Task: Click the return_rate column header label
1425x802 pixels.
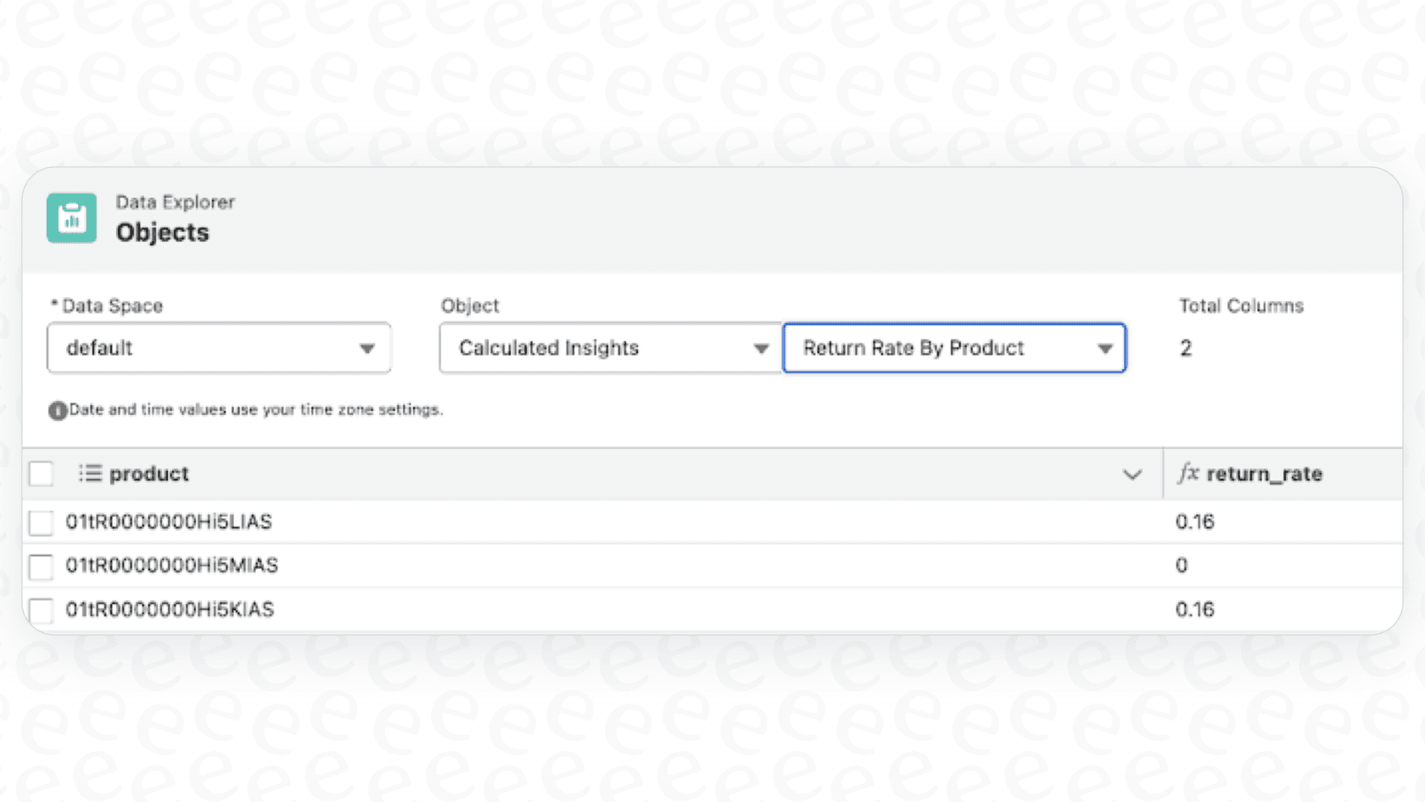Action: coord(1264,474)
